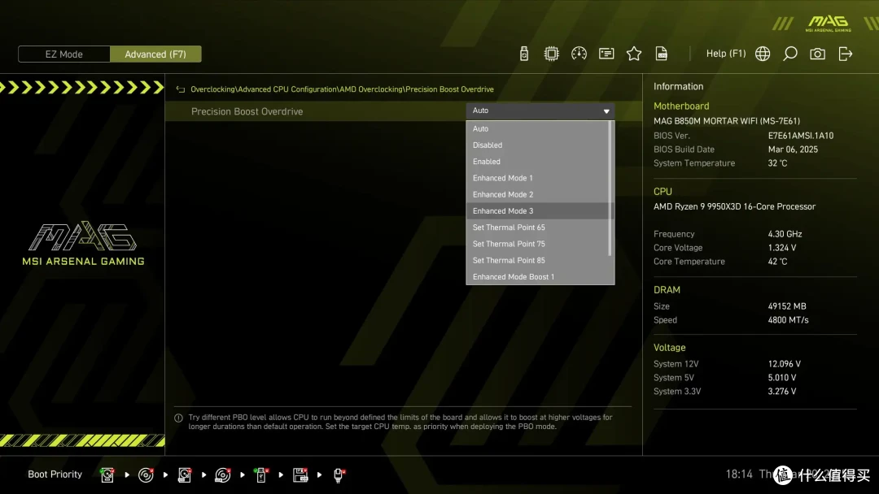Open the USB flash BIOS update icon
879x494 pixels.
pos(523,54)
